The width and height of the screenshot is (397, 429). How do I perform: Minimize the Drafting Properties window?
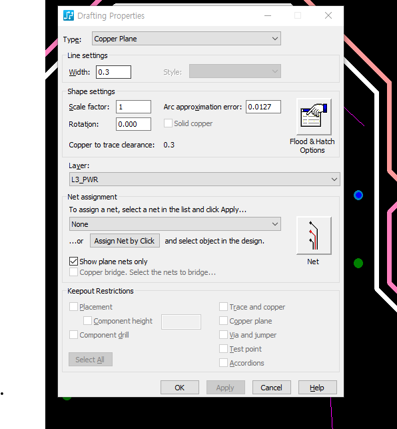268,15
